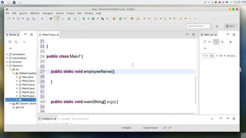Toggle Categorized view in Task List
The width and height of the screenshot is (246, 138).
pyautogui.click(x=216, y=42)
